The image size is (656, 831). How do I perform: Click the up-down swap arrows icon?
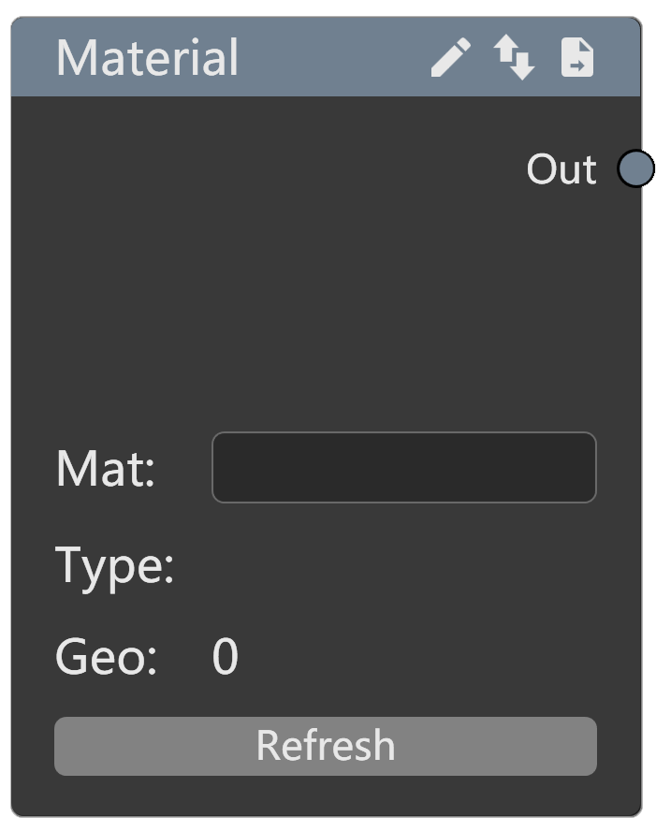tap(515, 58)
